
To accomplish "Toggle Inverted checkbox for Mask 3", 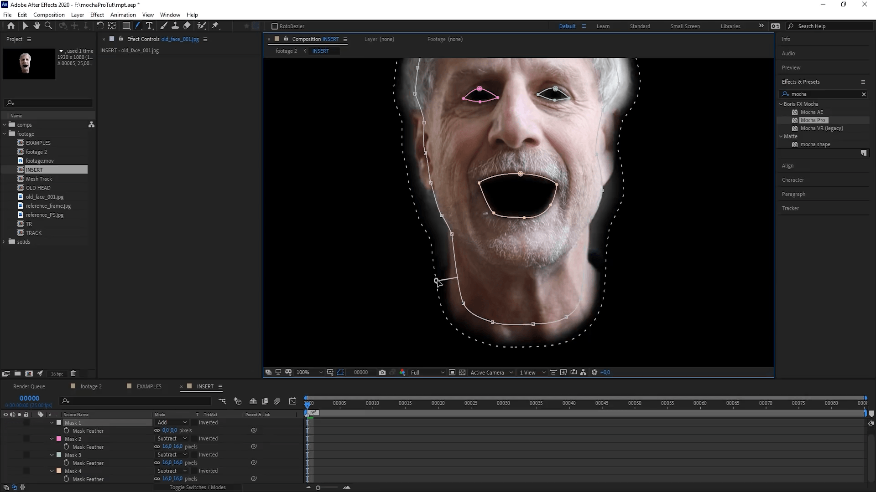I will click(195, 455).
